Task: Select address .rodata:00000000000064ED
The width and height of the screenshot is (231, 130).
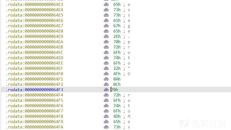Action: point(34,58)
